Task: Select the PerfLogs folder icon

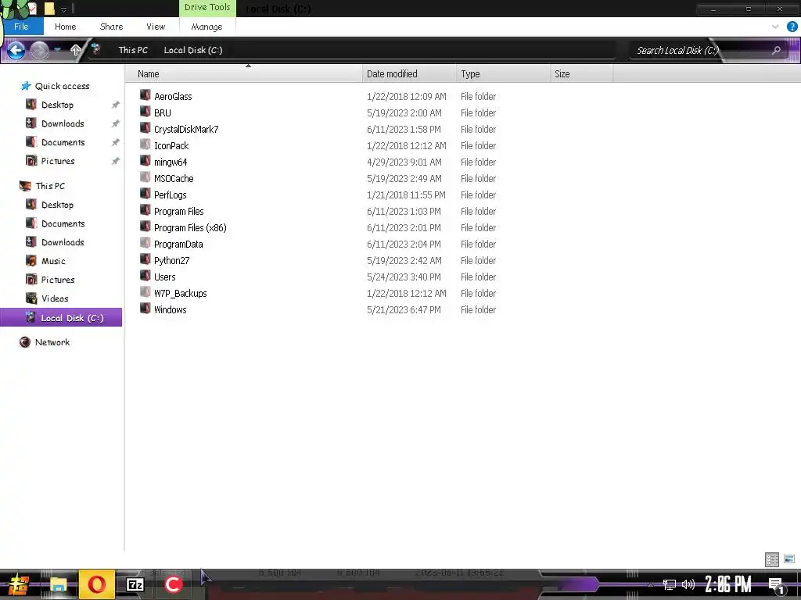Action: pyautogui.click(x=145, y=194)
